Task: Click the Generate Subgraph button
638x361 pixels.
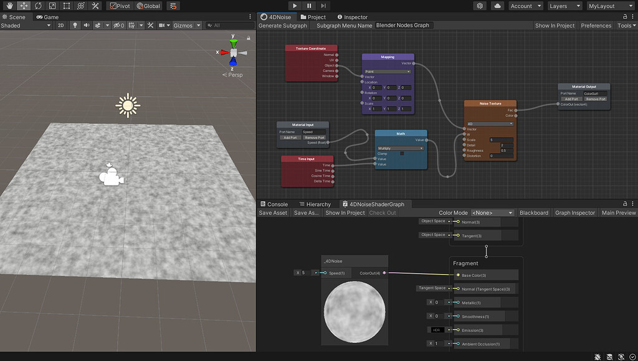Action: coord(283,26)
